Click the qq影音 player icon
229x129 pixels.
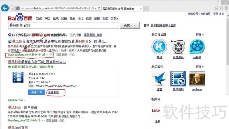197,47
